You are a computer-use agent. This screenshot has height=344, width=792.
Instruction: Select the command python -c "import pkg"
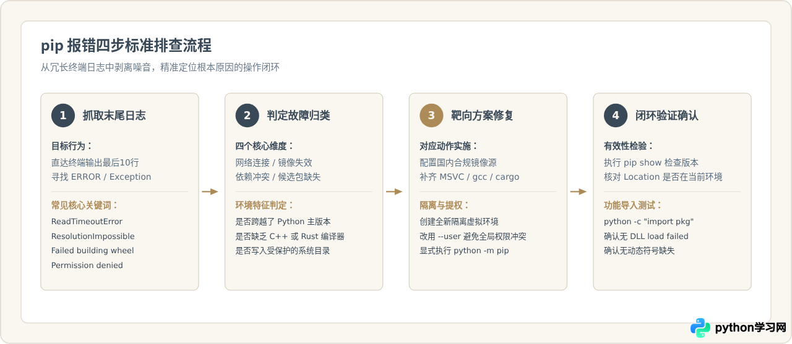coord(649,221)
